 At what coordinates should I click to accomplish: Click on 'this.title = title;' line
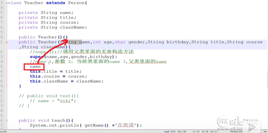coord(56,72)
